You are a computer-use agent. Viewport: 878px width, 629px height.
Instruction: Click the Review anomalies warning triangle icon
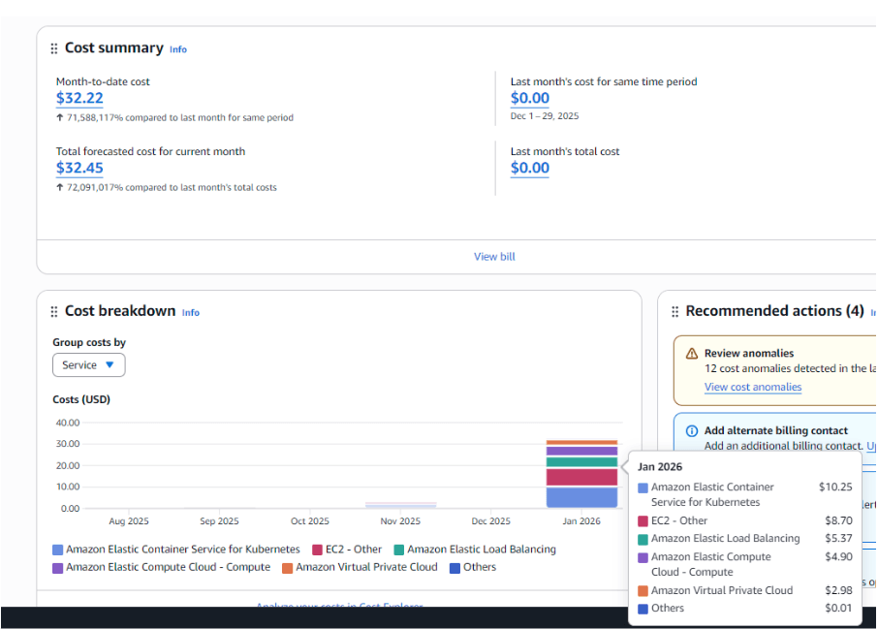692,354
